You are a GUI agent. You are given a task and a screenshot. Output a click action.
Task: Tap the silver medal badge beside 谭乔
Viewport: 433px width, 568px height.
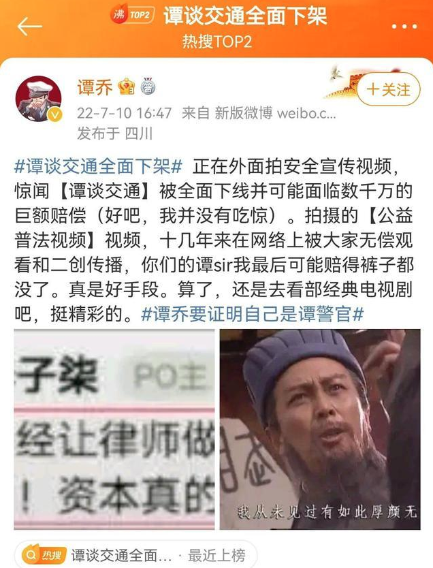tap(148, 86)
